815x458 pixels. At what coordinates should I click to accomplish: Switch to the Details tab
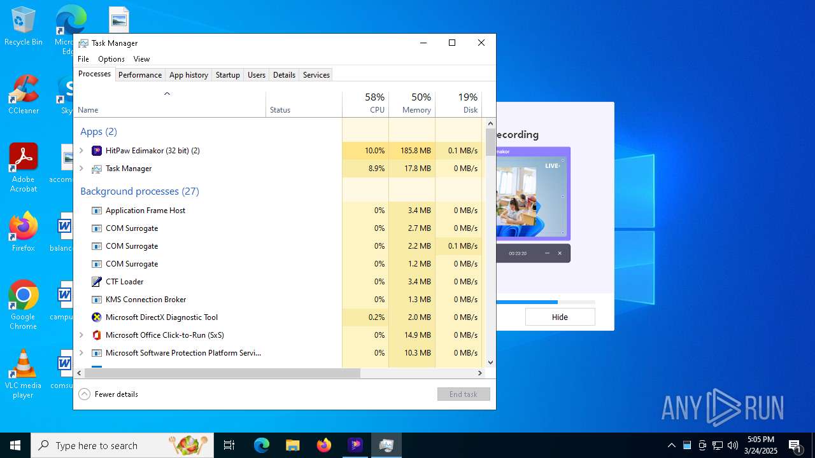tap(284, 75)
